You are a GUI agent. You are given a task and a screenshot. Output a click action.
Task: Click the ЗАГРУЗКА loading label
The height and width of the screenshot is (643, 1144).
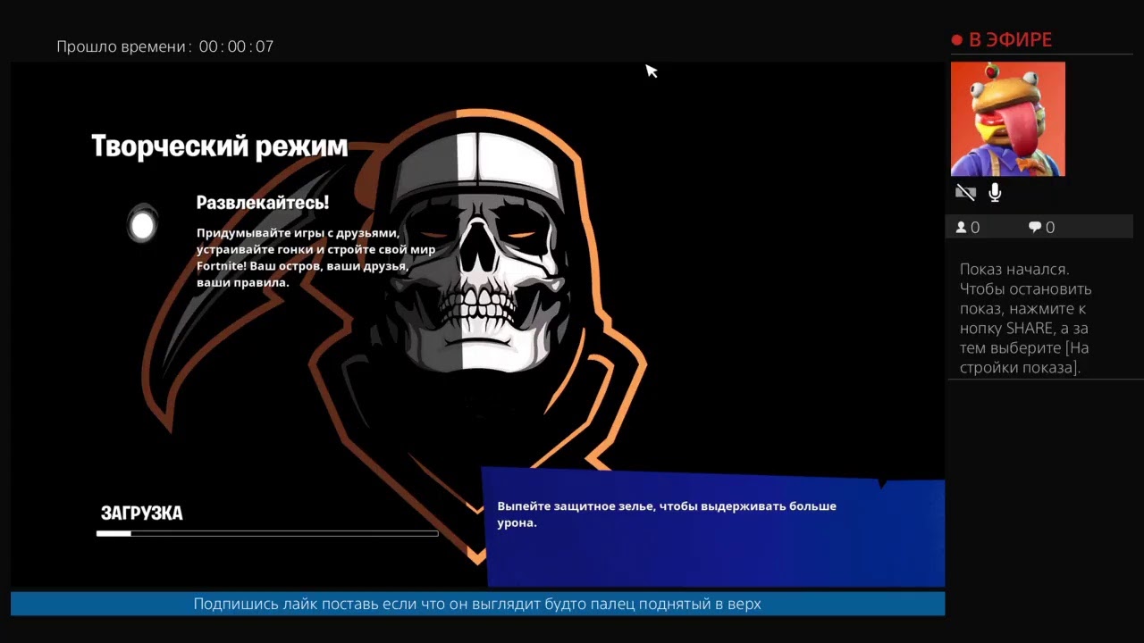(x=141, y=514)
